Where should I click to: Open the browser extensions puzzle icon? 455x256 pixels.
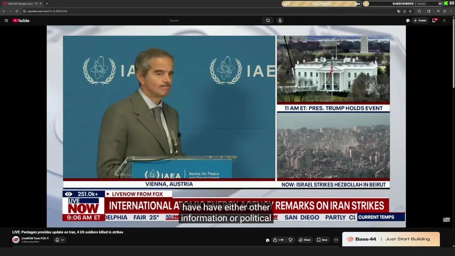coord(419,11)
